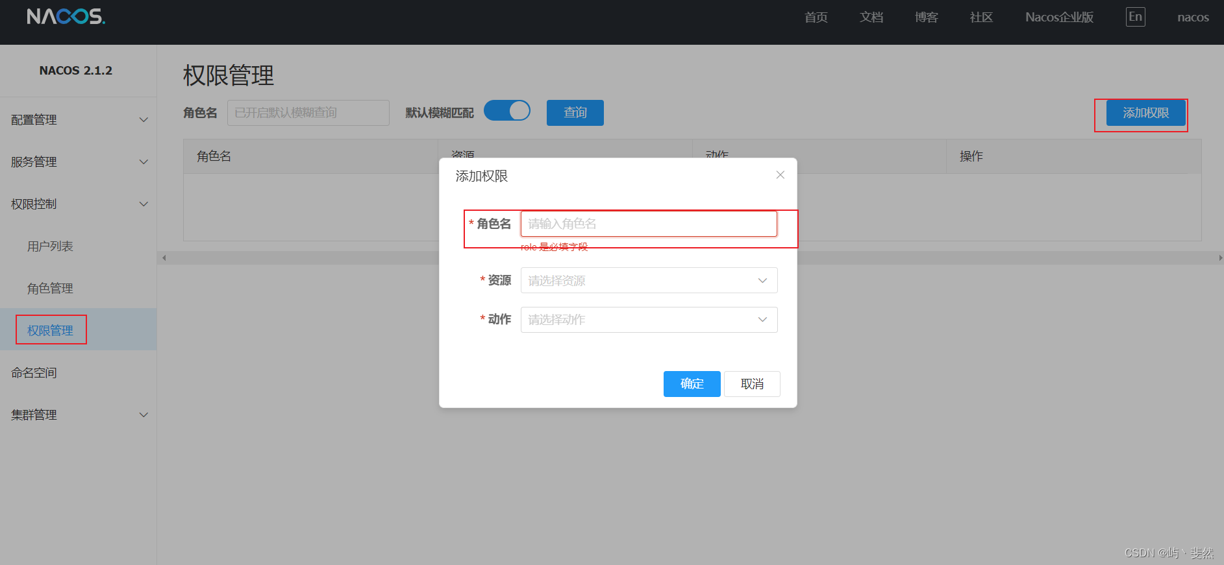
Task: Open 文档 in the top navigation
Action: click(871, 17)
